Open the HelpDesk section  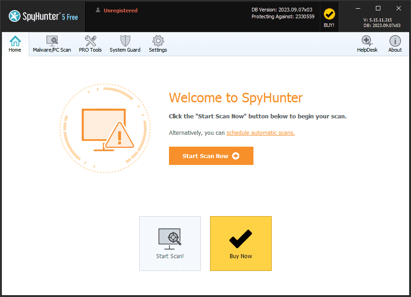(367, 44)
